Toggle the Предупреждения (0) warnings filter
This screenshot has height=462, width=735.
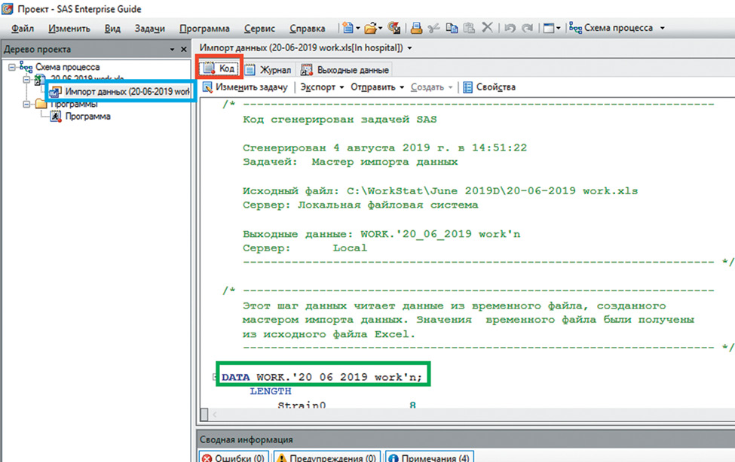coord(326,457)
